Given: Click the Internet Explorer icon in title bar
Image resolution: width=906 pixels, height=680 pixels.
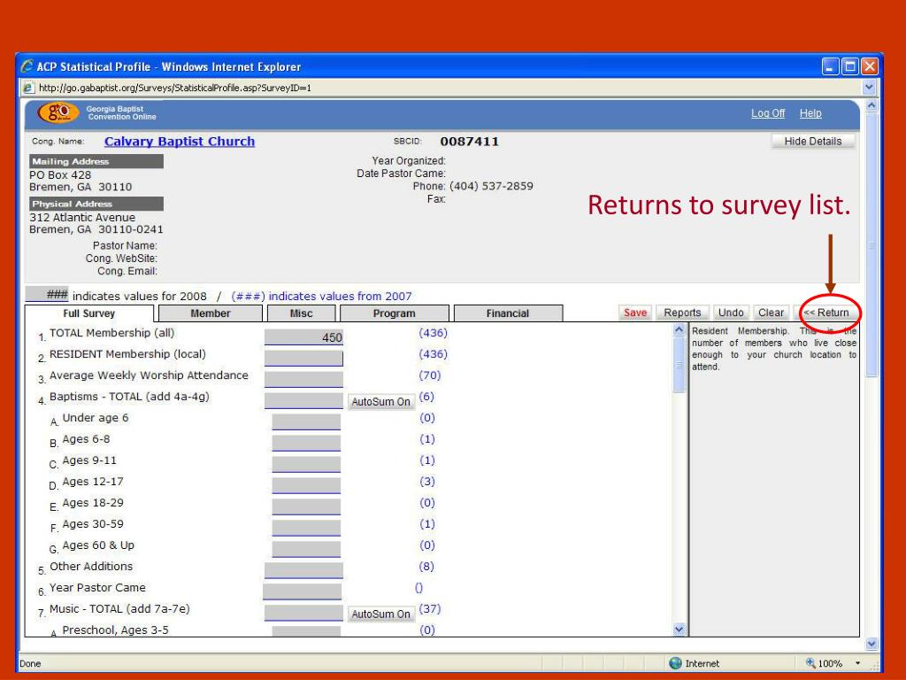Looking at the screenshot, I should click(26, 67).
